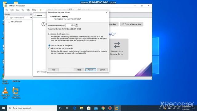
Task: Open File Explorer from the taskbar
Action: tap(82, 108)
